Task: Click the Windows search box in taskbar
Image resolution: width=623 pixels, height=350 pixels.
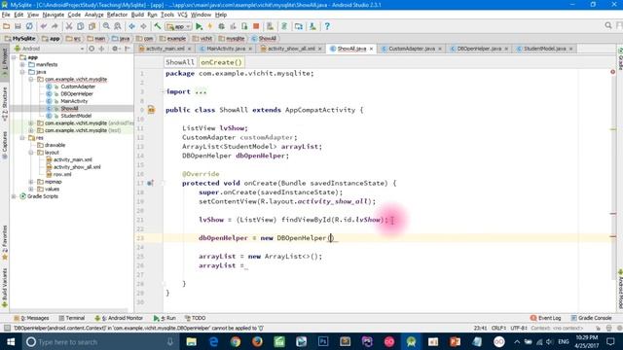Action: coord(99,341)
